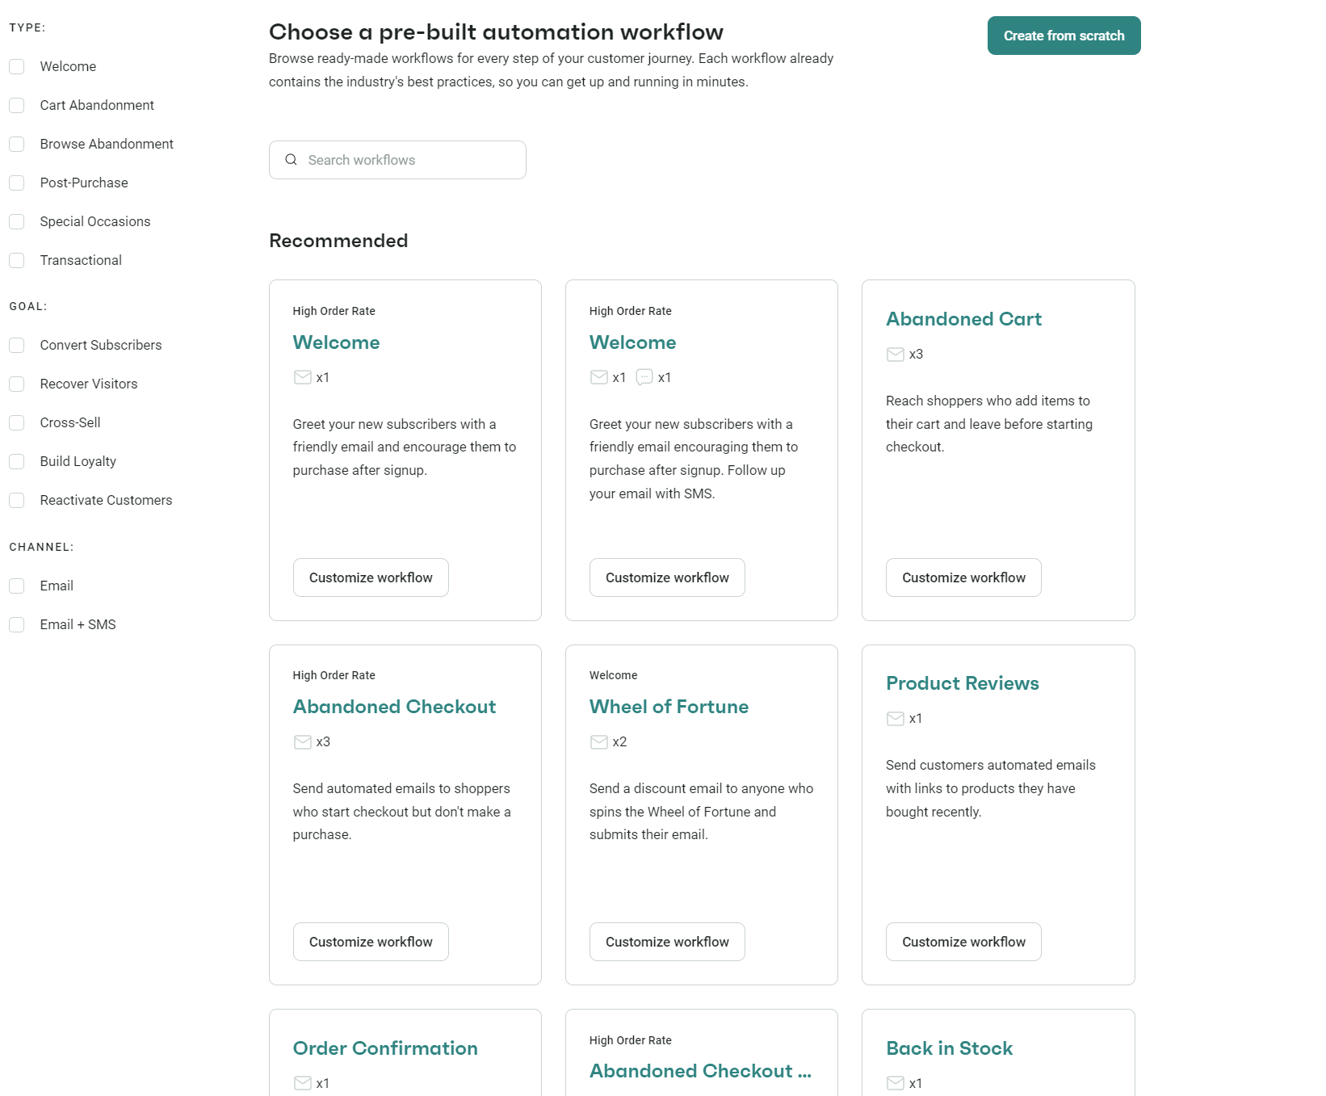Check the Cross-Sell goal filter
This screenshot has height=1096, width=1326.
point(17,422)
